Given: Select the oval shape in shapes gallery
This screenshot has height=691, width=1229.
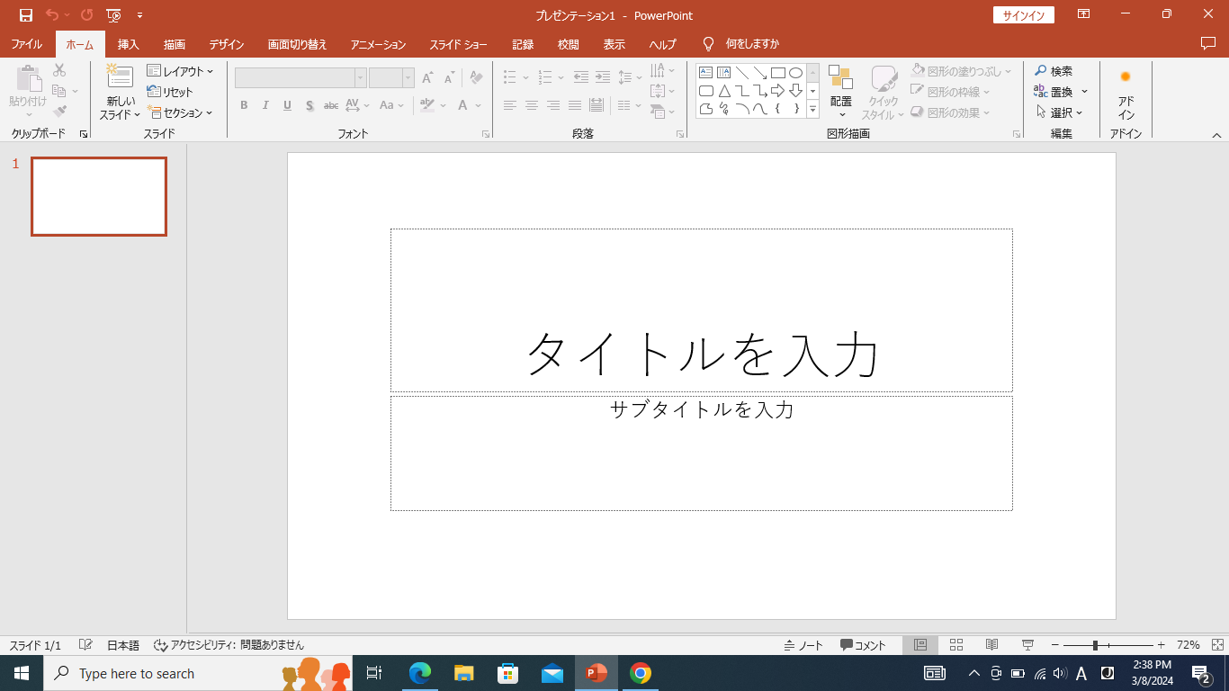Looking at the screenshot, I should pyautogui.click(x=795, y=73).
